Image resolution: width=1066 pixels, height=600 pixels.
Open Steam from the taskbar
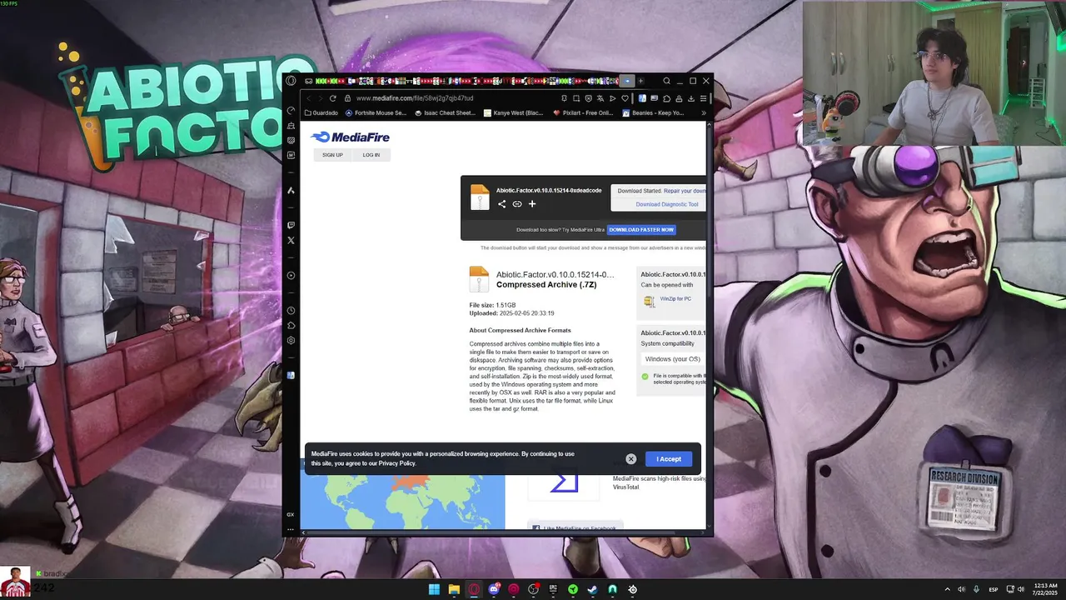click(592, 589)
